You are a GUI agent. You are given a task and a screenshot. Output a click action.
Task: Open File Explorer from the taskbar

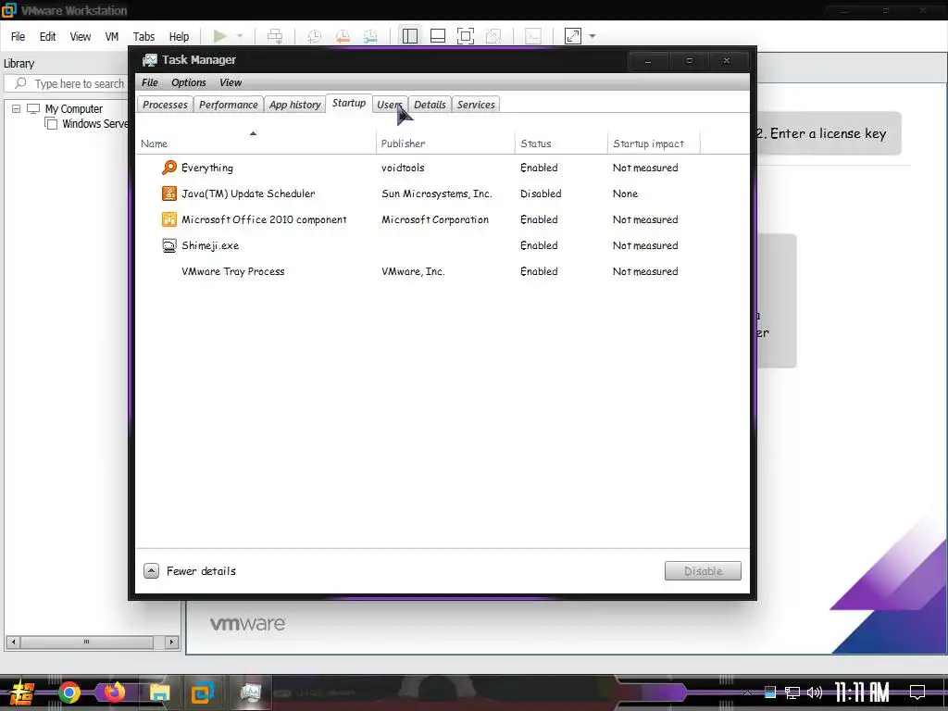[159, 692]
